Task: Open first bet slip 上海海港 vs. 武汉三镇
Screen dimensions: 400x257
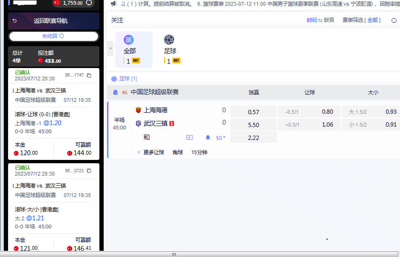Action: [40, 90]
